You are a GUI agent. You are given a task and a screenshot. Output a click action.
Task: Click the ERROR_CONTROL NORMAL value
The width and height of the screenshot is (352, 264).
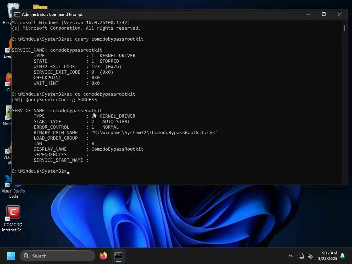coord(105,127)
